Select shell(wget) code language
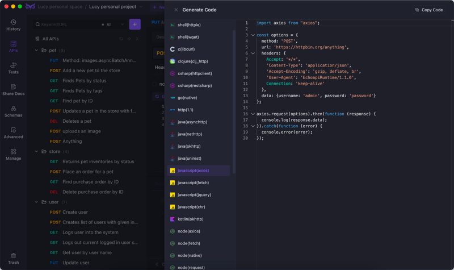Screen dimensions: 454x270 pos(198,37)
